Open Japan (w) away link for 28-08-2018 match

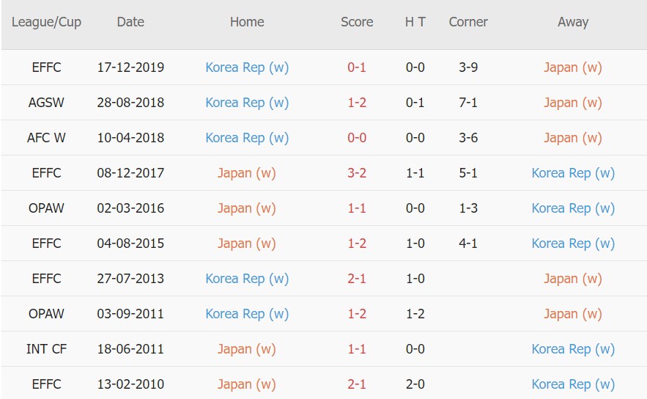[572, 103]
